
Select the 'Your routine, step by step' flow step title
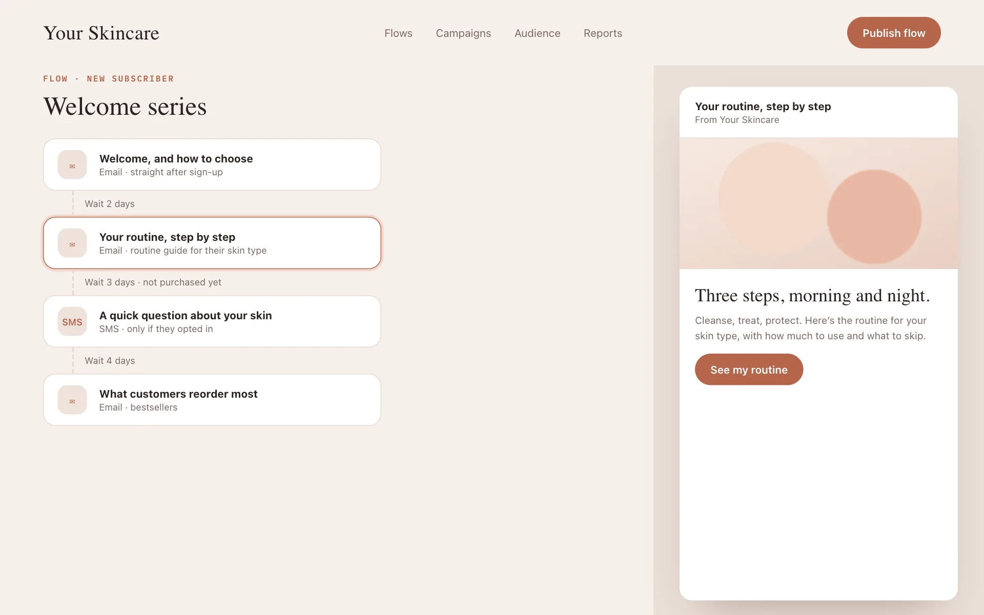coord(167,237)
